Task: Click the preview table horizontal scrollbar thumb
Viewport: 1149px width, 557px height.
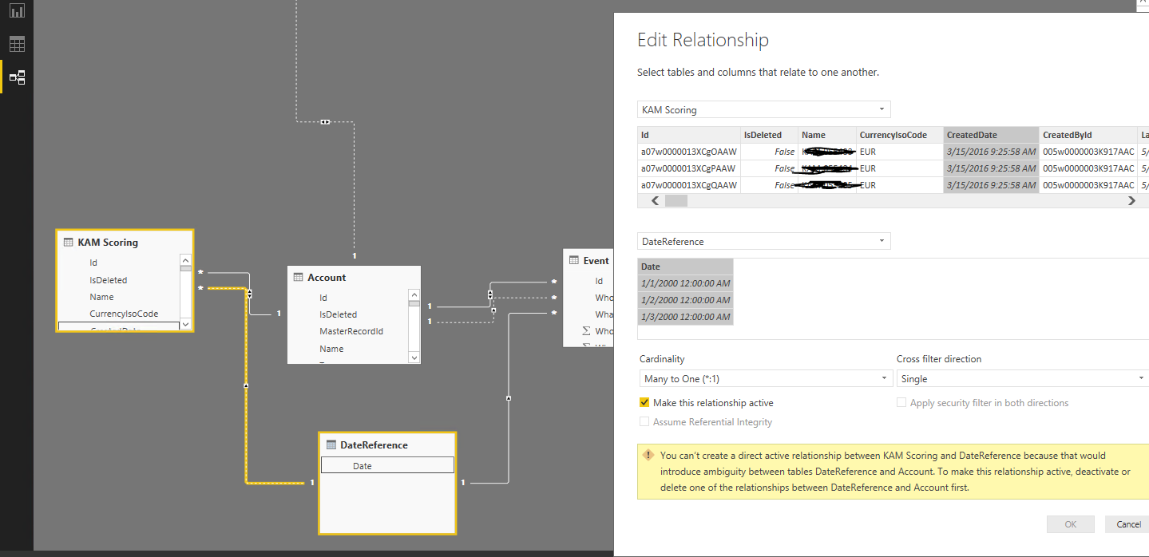Action: (x=676, y=201)
